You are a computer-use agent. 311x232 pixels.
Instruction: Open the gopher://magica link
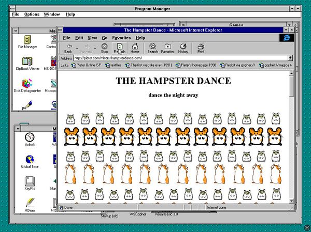(274, 65)
